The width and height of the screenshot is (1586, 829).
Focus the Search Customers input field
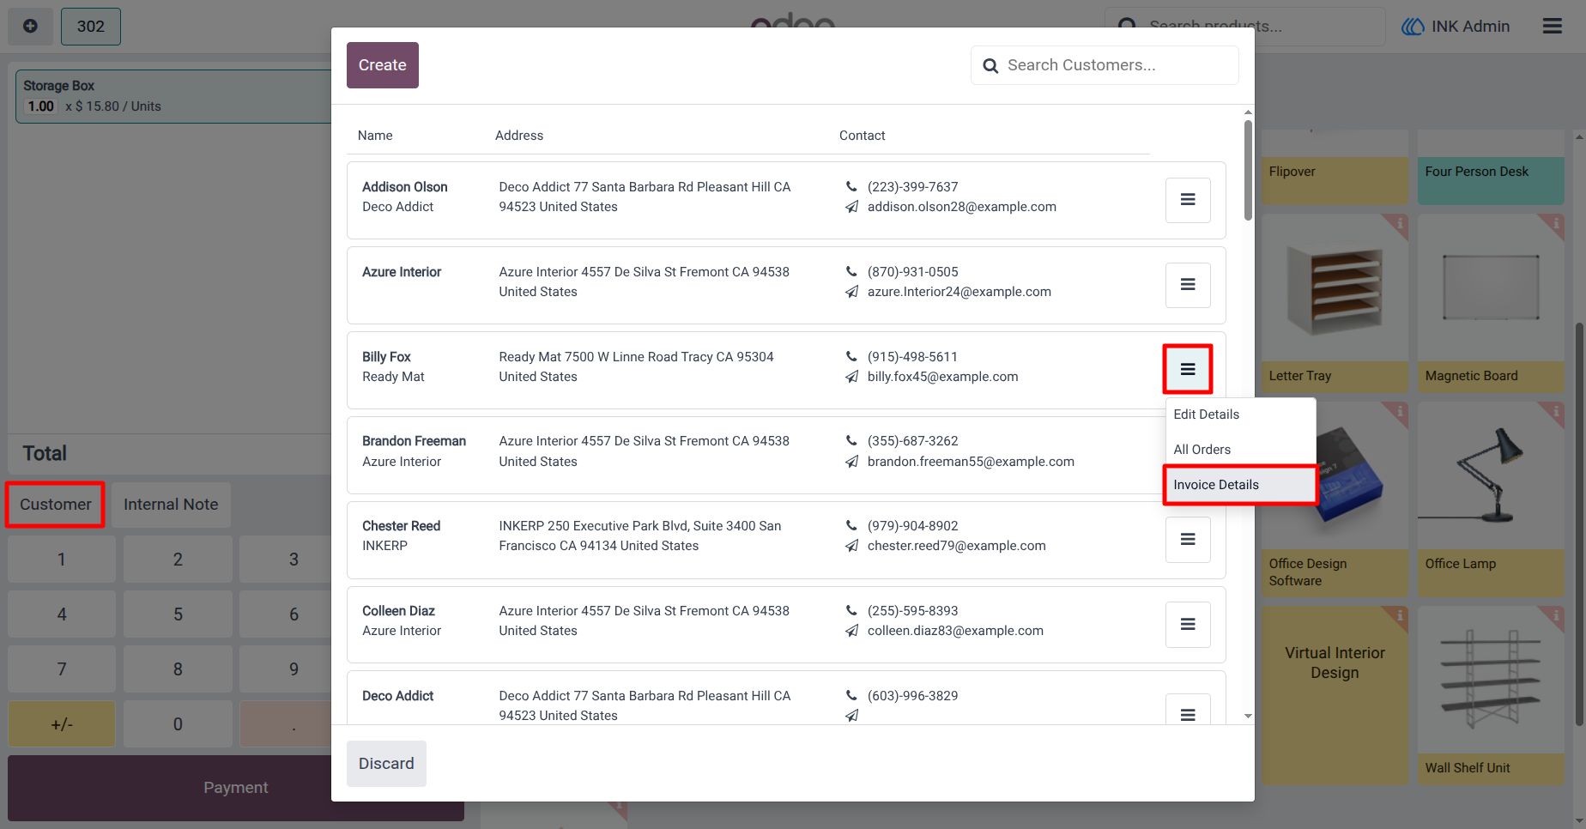[1105, 65]
